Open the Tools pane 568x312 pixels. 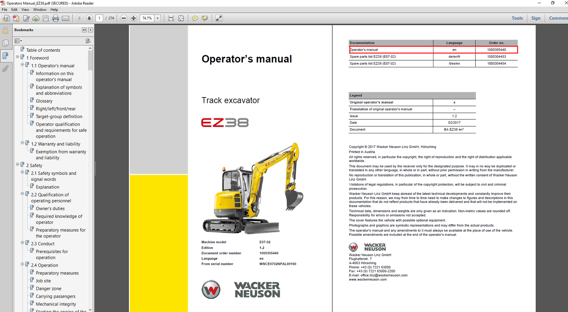517,18
